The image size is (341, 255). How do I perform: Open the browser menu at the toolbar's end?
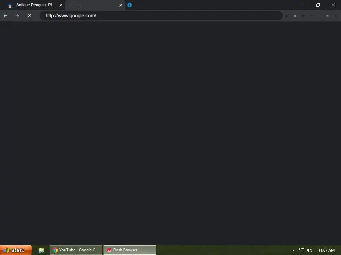336,16
